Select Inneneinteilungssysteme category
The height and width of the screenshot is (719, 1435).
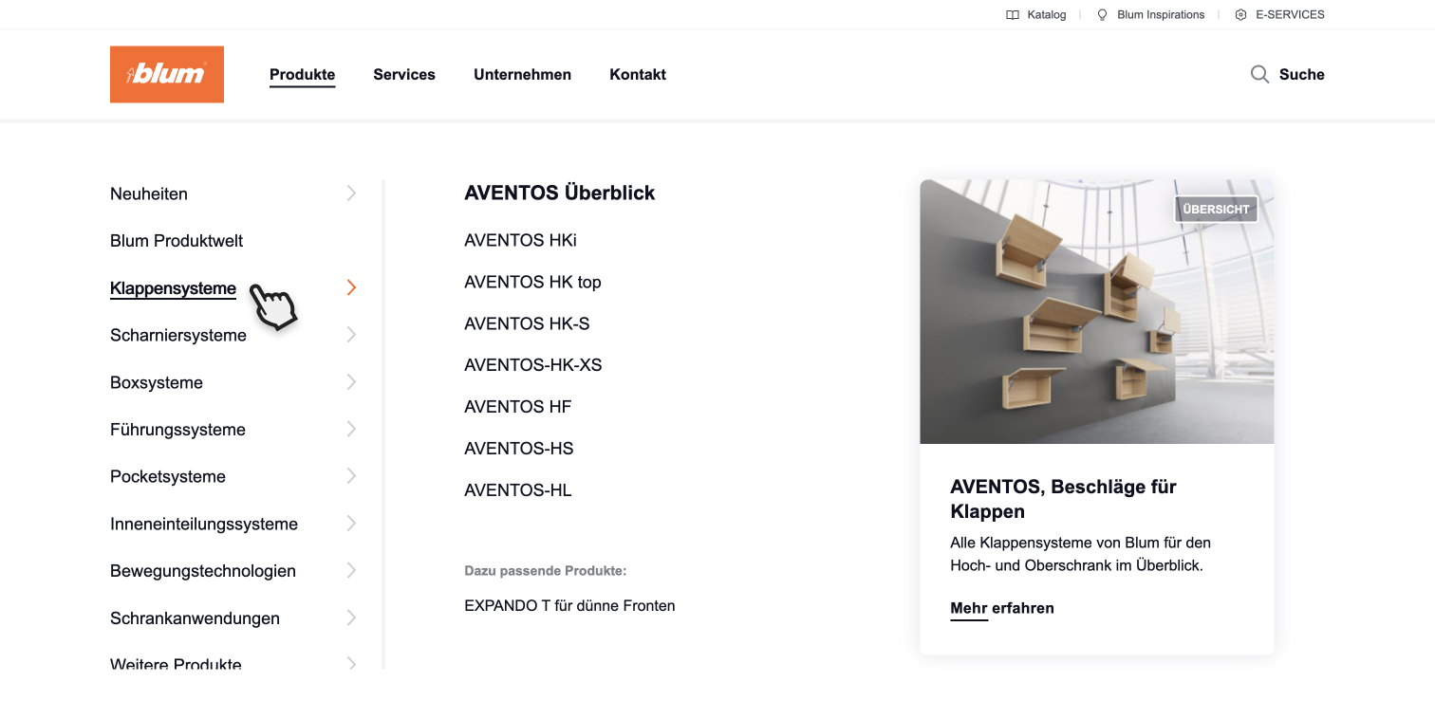tap(204, 524)
